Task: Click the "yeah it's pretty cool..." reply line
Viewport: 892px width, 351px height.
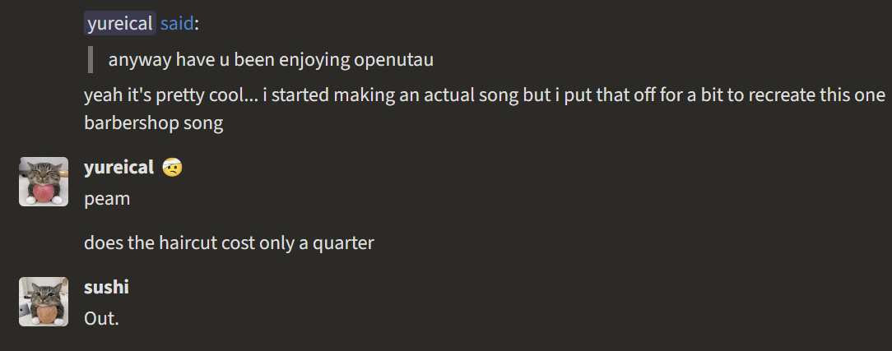Action: click(484, 95)
